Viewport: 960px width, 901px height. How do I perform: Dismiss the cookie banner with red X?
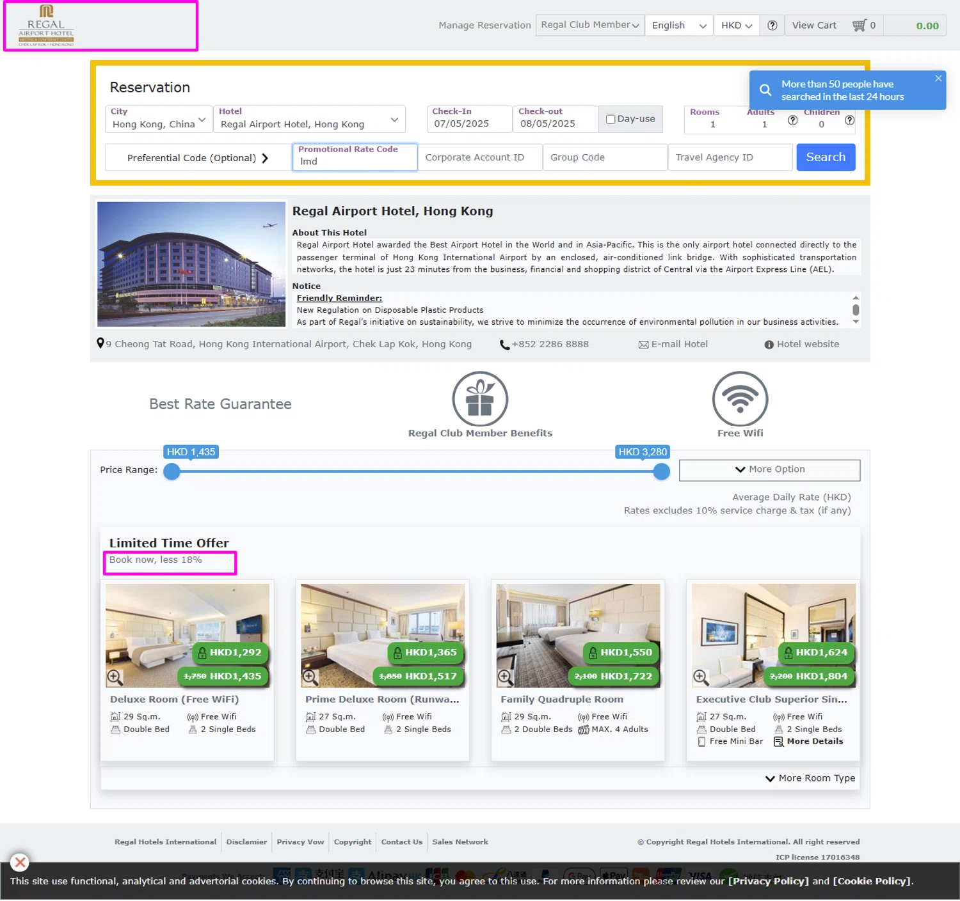tap(20, 863)
